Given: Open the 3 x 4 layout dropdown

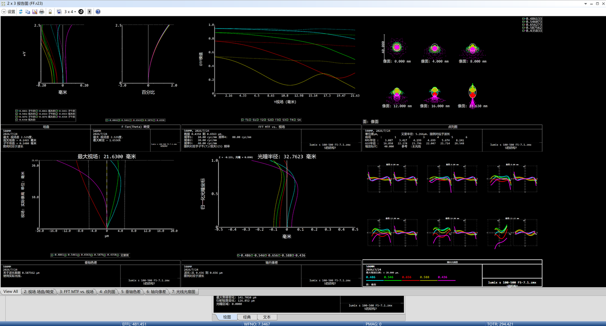Looking at the screenshot, I should [x=70, y=12].
